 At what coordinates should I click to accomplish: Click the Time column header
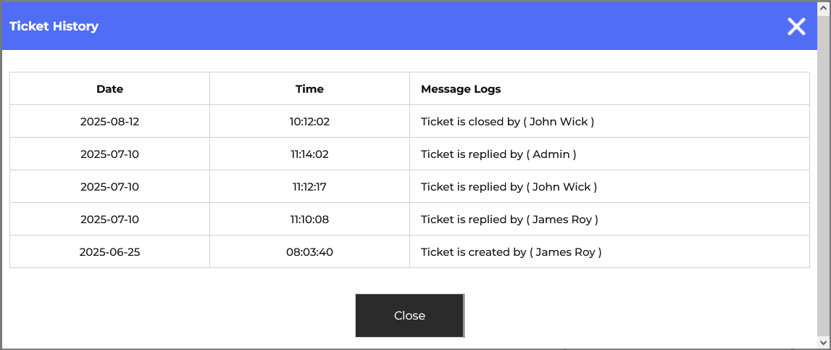tap(309, 89)
